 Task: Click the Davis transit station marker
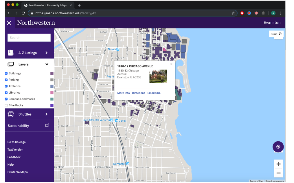tap(117, 121)
